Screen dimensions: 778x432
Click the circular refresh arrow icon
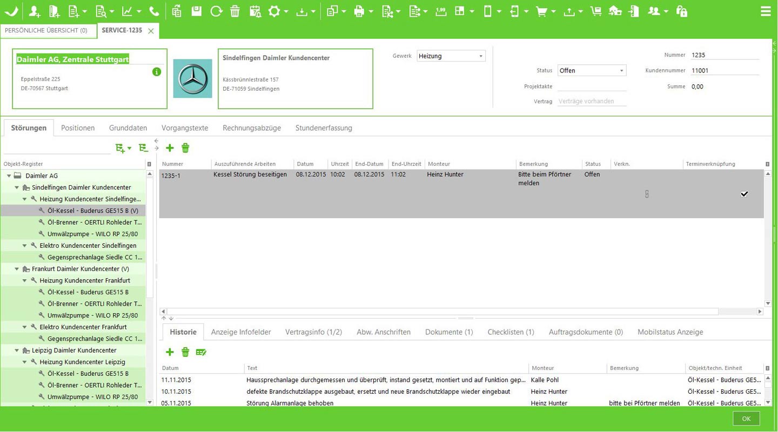pyautogui.click(x=216, y=11)
